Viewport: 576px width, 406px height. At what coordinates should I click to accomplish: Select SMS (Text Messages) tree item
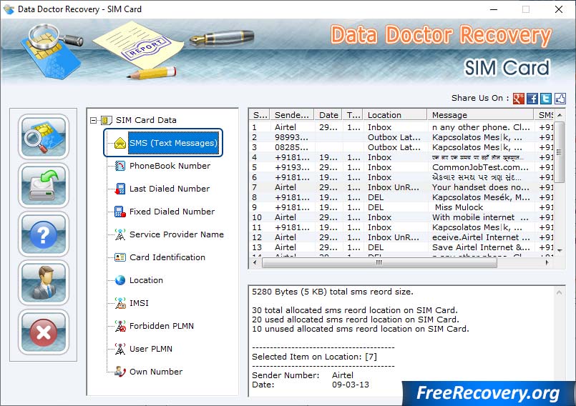tap(173, 143)
